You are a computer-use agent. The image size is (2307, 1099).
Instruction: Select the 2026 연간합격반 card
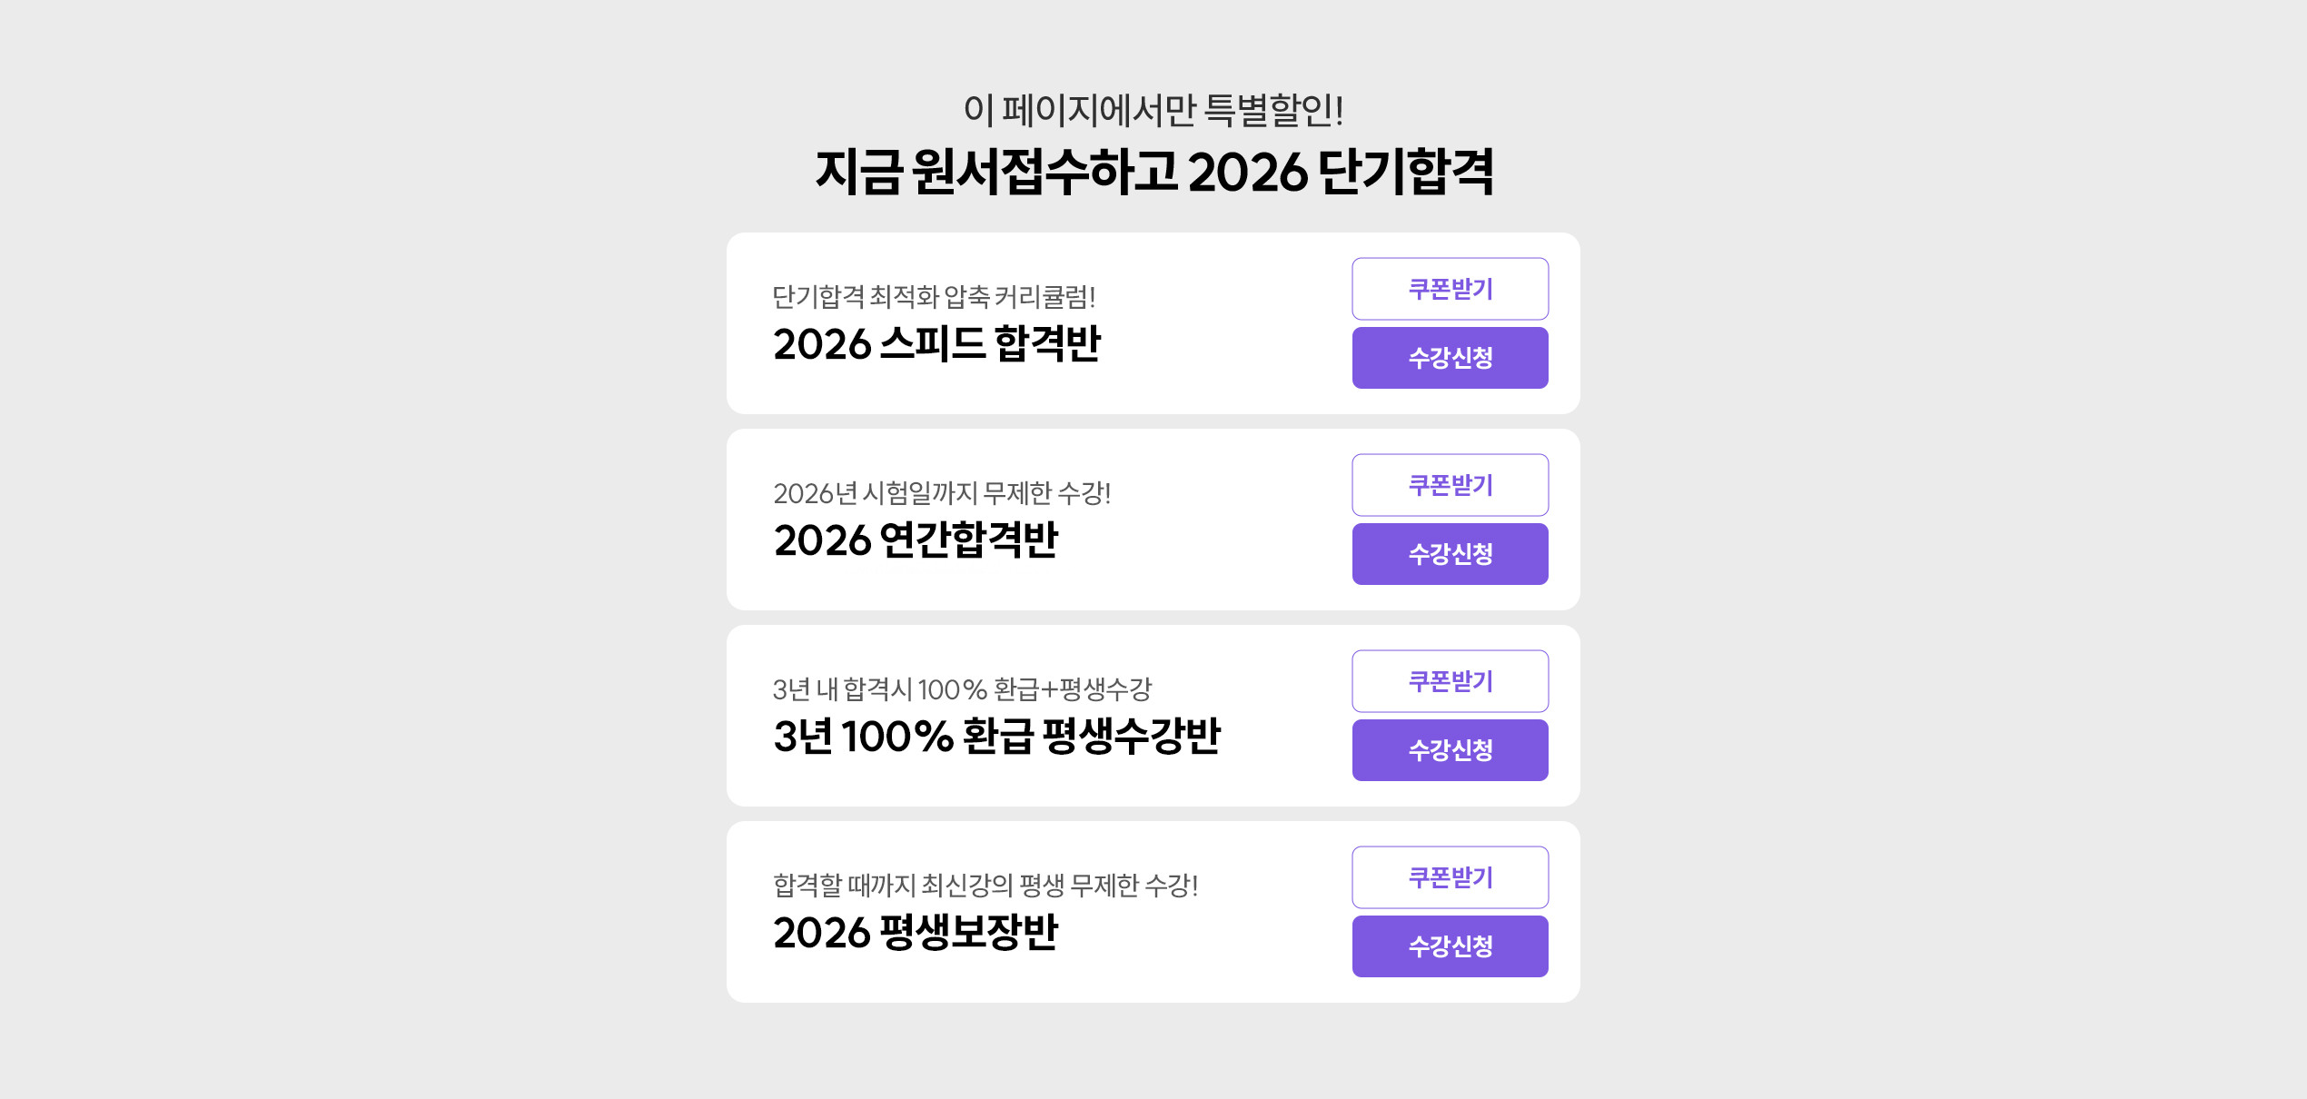click(x=1153, y=520)
